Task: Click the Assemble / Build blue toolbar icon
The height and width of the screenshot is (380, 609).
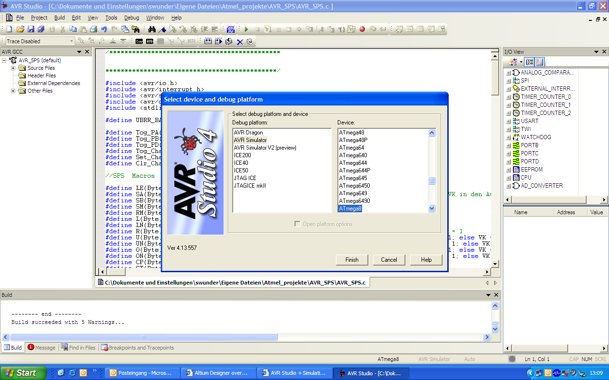Action: [231, 29]
